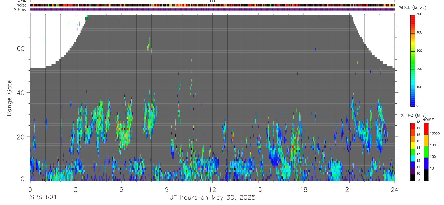The height and width of the screenshot is (205, 444).
Task: Click the '12' tick on the UT hours axis
Action: 213,189
